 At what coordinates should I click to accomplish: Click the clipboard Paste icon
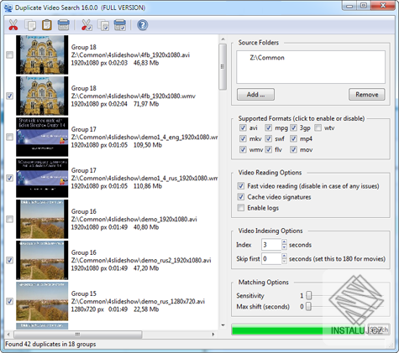(47, 25)
